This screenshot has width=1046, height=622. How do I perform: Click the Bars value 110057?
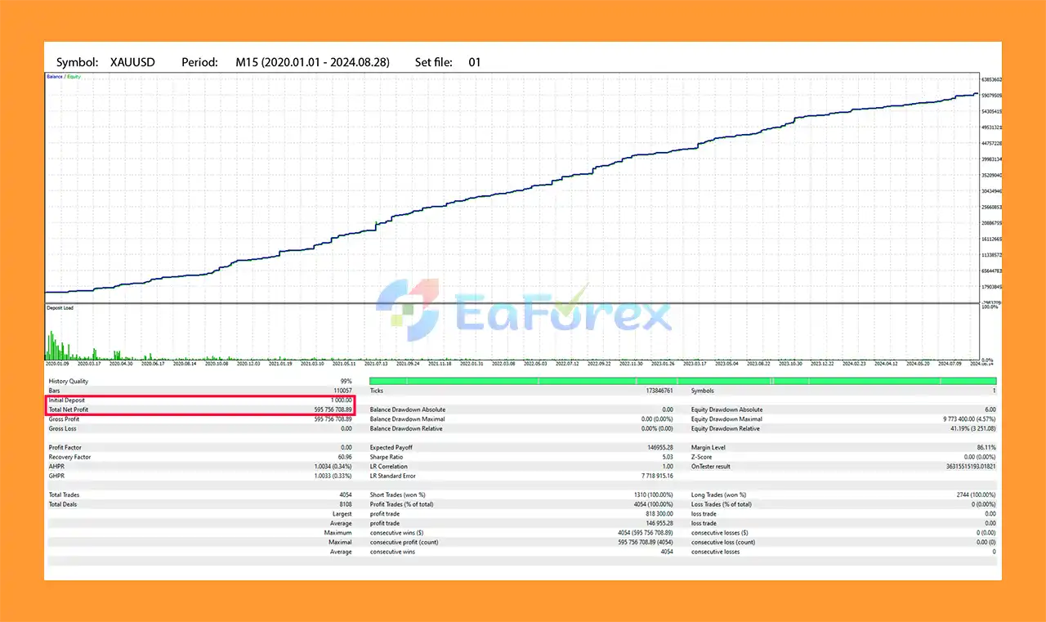coord(341,391)
